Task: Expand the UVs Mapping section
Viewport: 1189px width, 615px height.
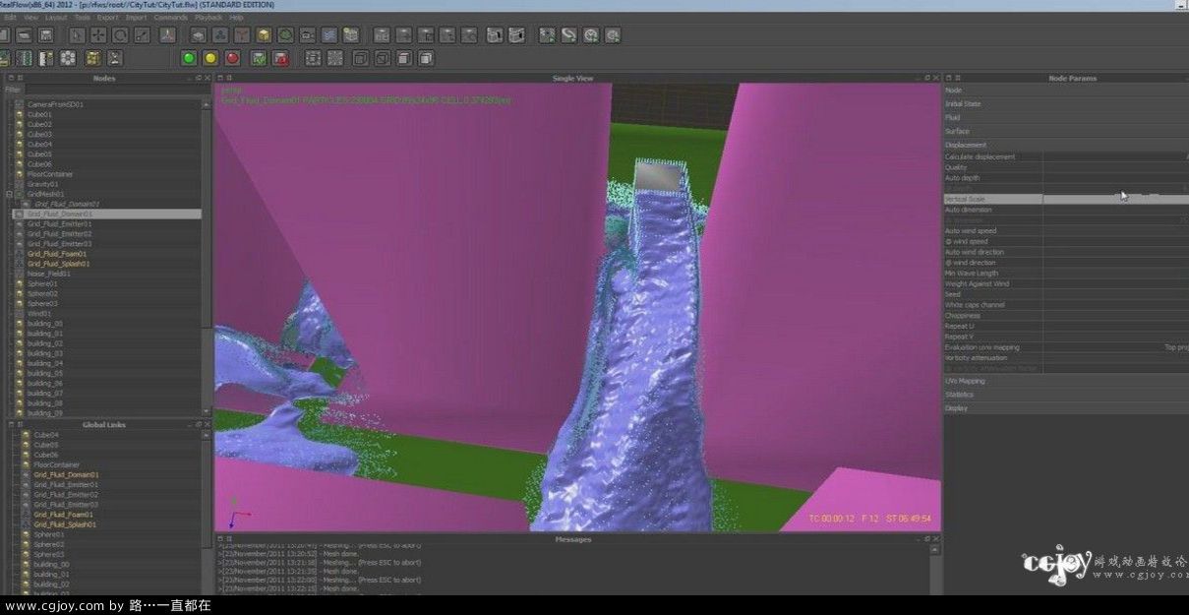Action: coord(1066,381)
